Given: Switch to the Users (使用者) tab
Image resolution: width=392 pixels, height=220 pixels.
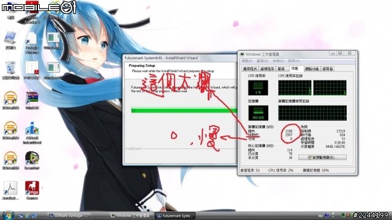Looking at the screenshot, I should [328, 69].
